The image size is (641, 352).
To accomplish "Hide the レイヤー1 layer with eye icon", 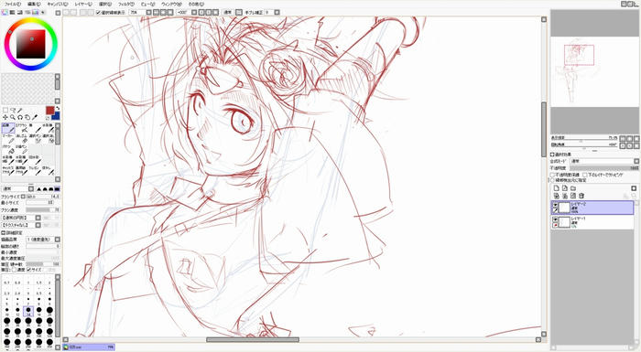I will pos(556,219).
